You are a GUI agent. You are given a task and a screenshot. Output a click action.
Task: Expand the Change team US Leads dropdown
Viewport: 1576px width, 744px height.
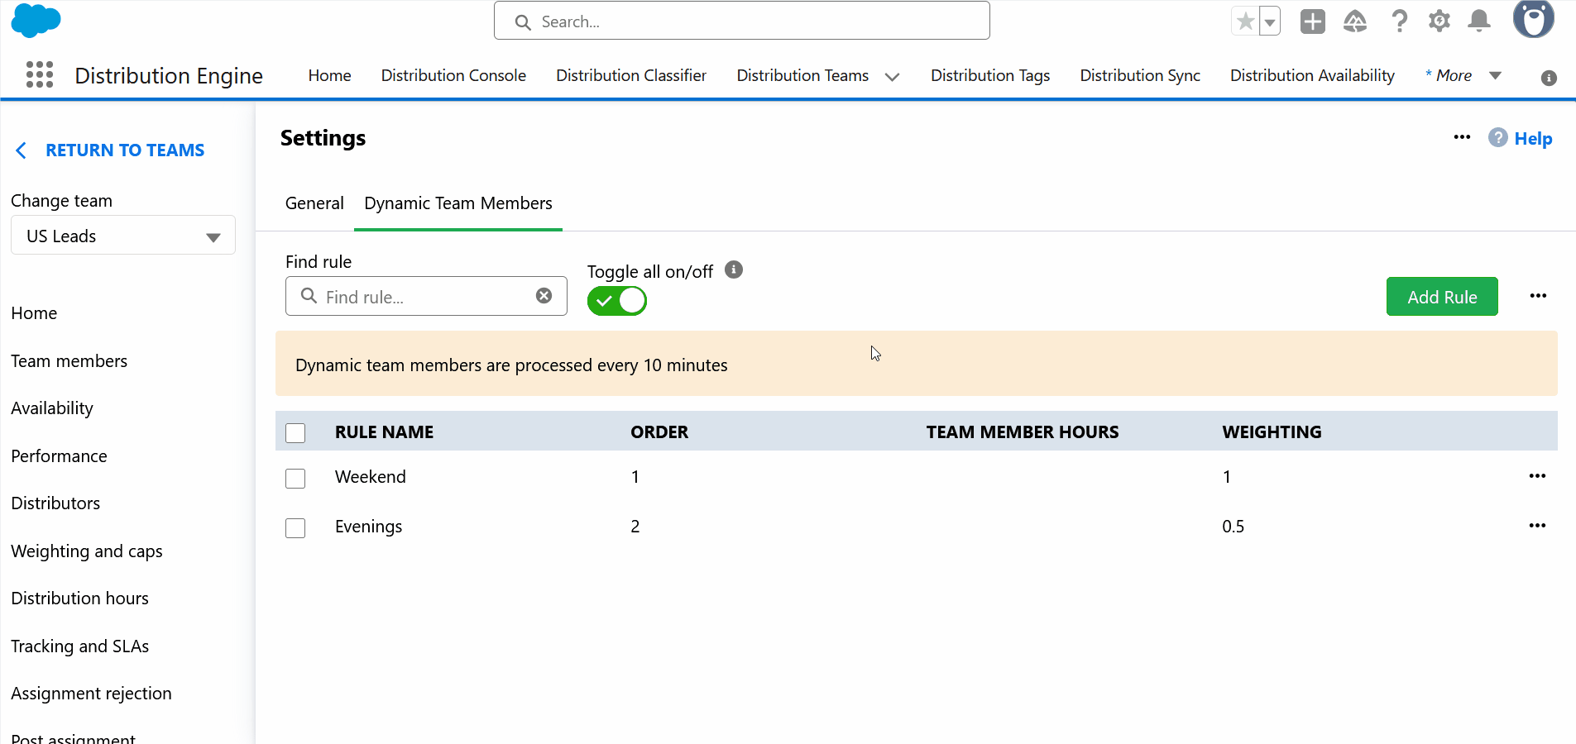pos(123,236)
